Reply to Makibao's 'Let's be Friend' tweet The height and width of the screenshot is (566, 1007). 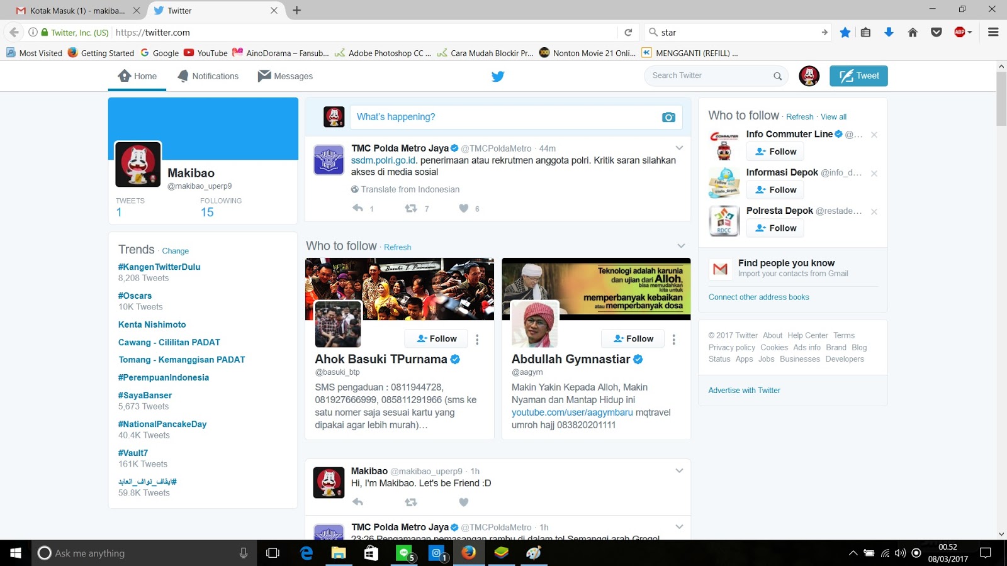[357, 502]
